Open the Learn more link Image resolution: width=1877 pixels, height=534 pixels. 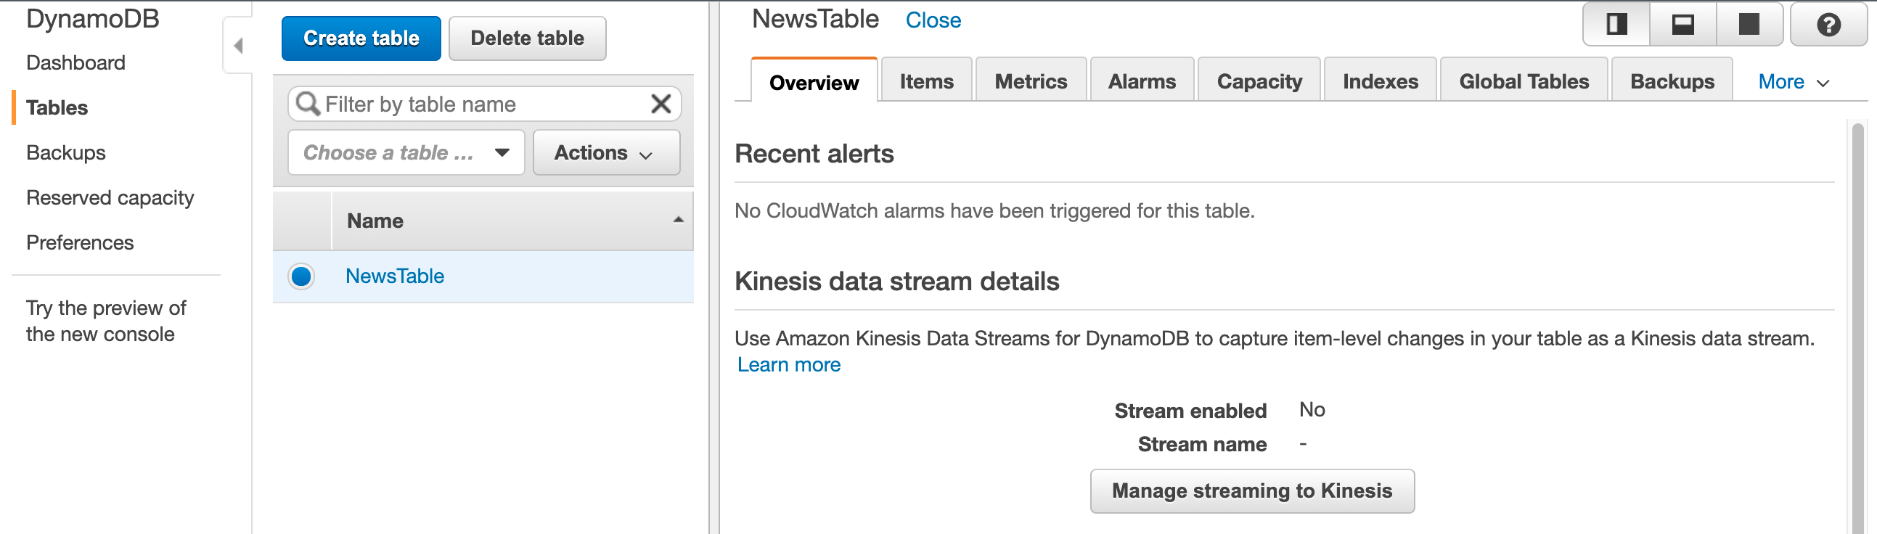(788, 365)
